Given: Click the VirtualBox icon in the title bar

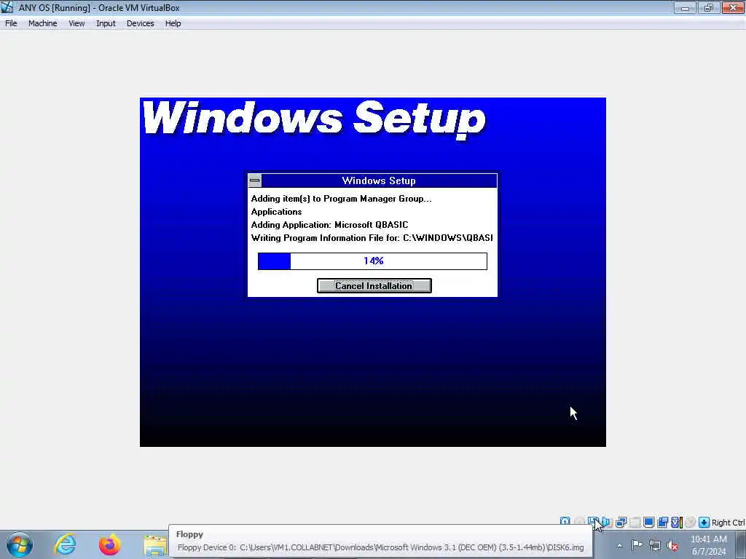Looking at the screenshot, I should coord(7,7).
